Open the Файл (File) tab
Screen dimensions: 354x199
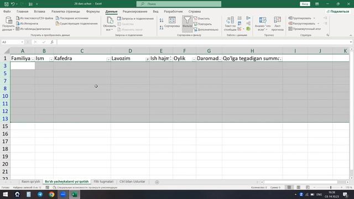pos(7,11)
